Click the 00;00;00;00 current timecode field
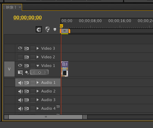 [x=28, y=18]
